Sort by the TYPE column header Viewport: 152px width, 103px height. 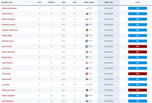click(x=138, y=2)
